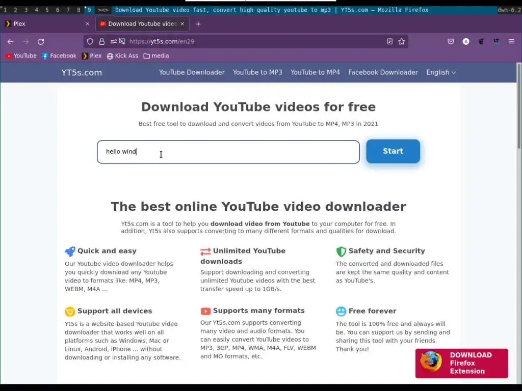Switch to the Plex browser tab
This screenshot has height=391, width=522.
coord(47,24)
